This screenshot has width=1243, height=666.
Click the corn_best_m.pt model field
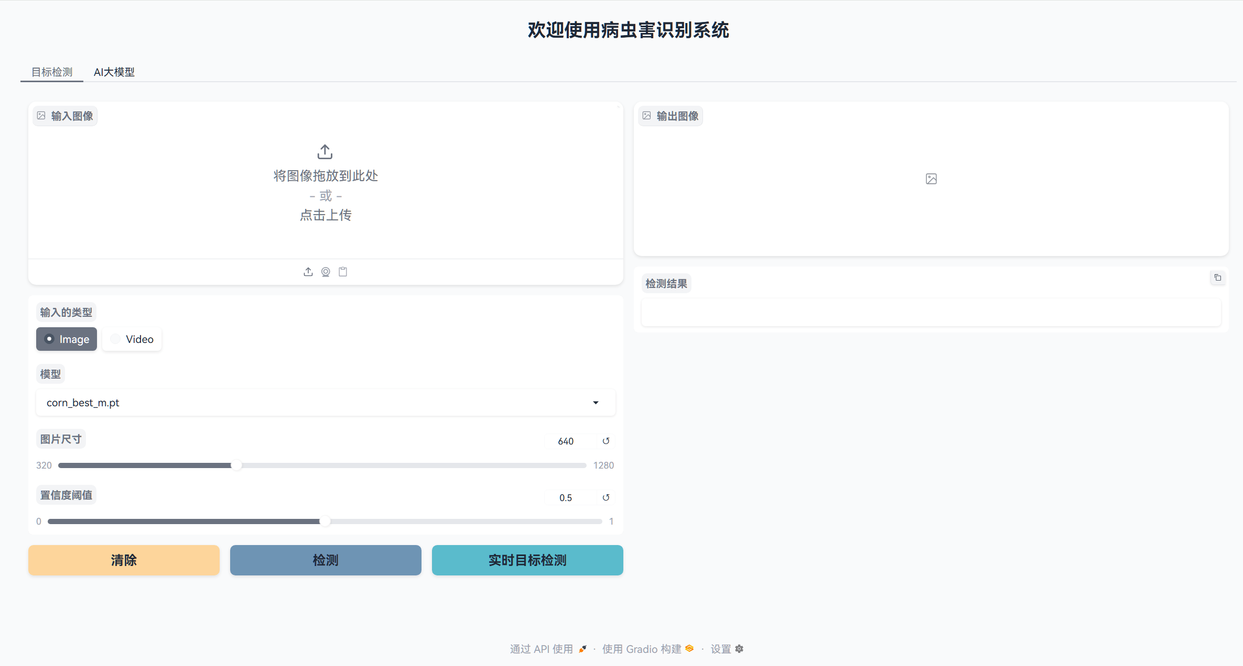coord(326,403)
